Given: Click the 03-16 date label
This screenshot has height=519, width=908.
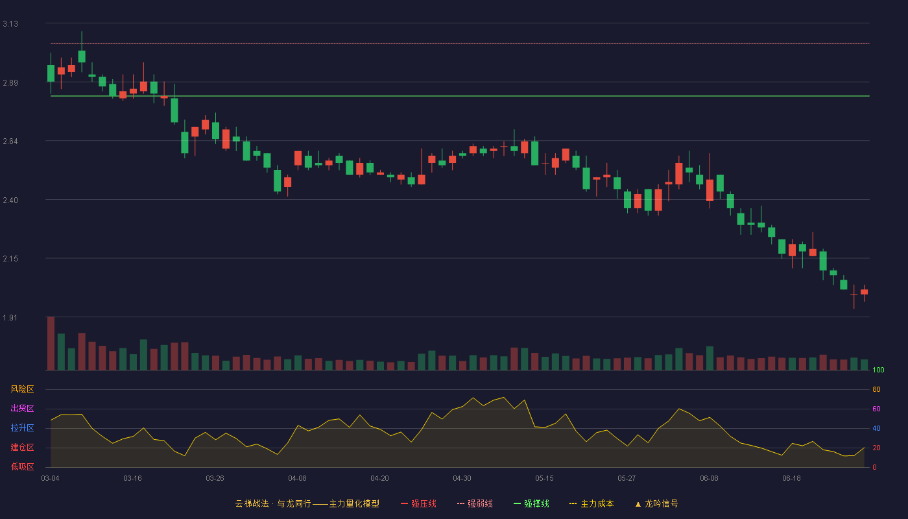Looking at the screenshot, I should 132,478.
